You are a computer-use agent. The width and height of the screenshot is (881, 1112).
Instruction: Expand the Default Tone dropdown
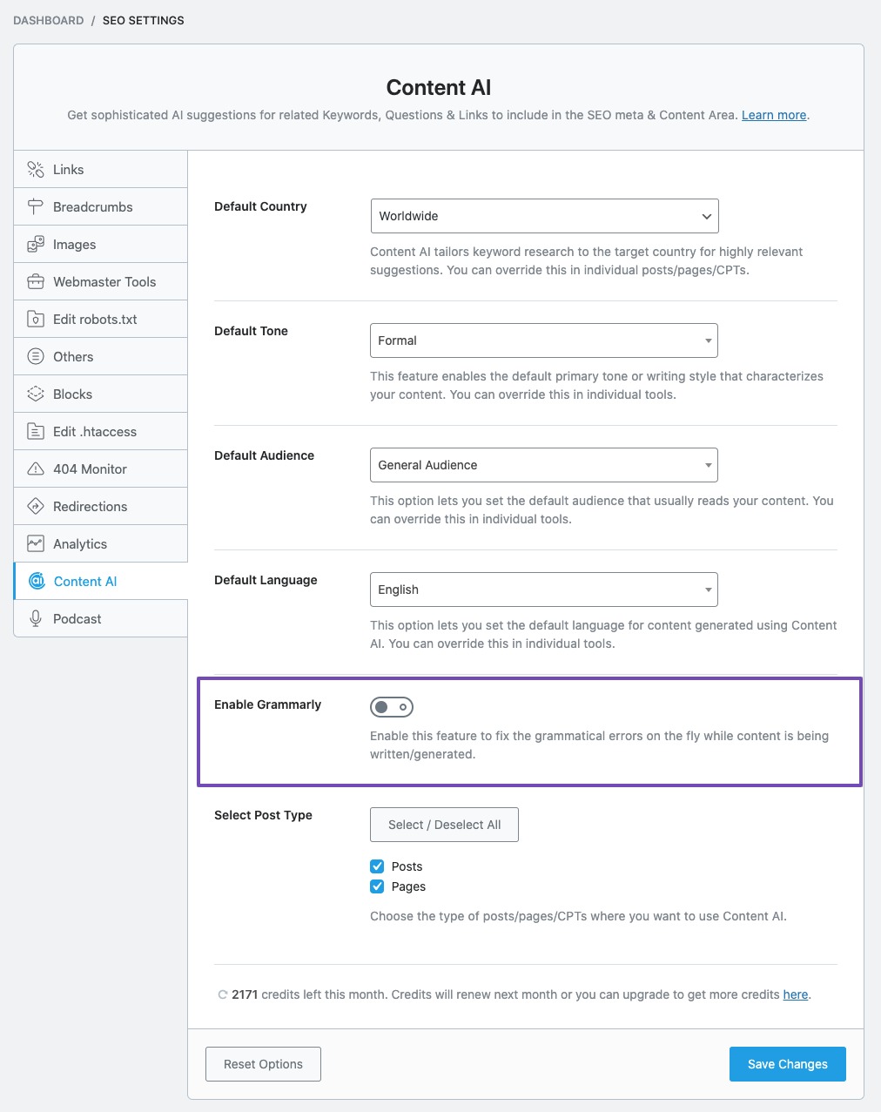[x=544, y=340]
